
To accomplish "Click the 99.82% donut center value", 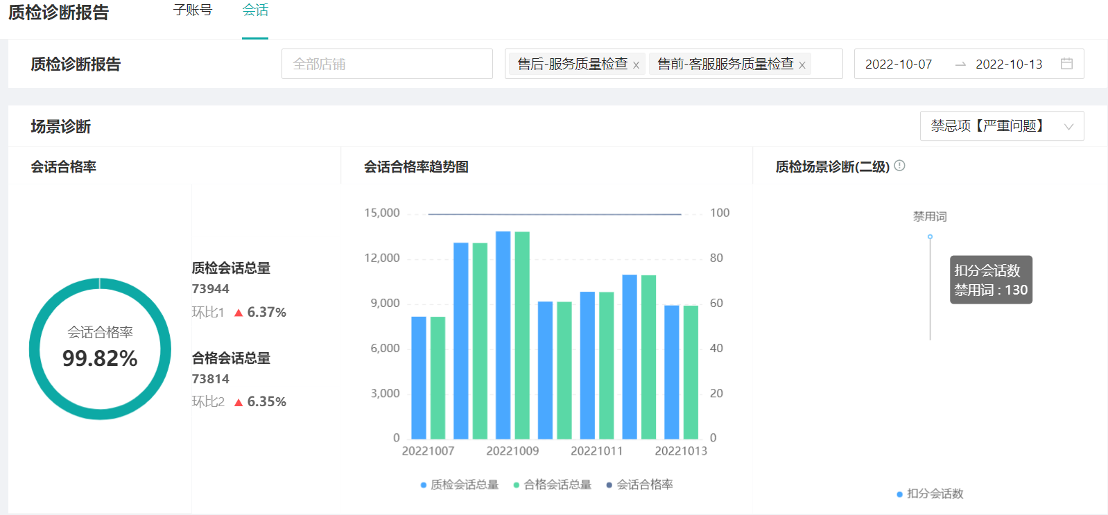I will [x=100, y=358].
